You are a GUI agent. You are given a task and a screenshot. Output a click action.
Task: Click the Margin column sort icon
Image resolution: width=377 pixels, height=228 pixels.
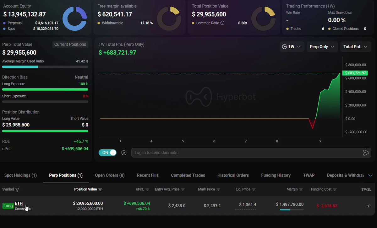coord(301,190)
